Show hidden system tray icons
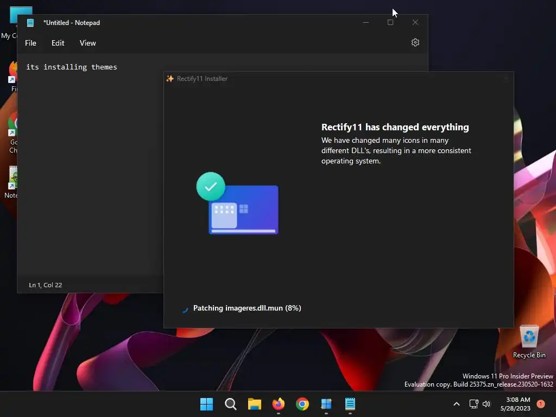The height and width of the screenshot is (417, 556). (x=457, y=404)
